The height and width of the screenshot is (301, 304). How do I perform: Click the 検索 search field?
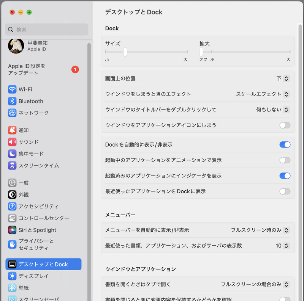[x=46, y=30]
